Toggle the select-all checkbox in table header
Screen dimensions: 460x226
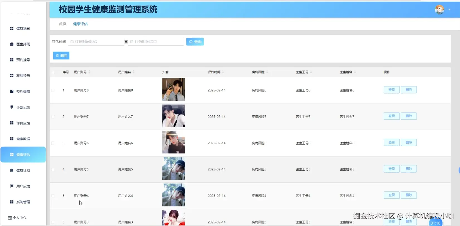click(x=53, y=72)
